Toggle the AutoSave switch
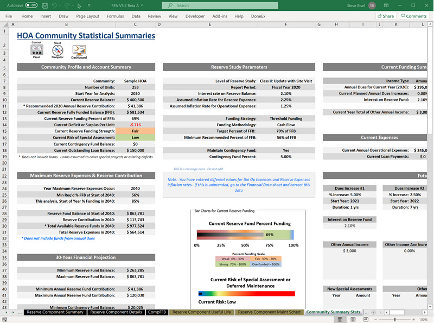 pyautogui.click(x=31, y=5)
